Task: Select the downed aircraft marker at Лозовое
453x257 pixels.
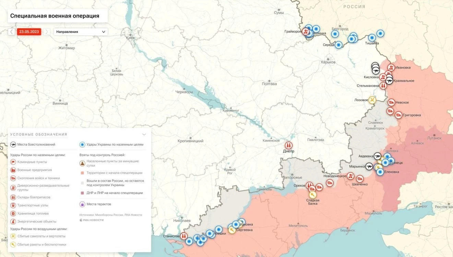Action: tap(372, 100)
